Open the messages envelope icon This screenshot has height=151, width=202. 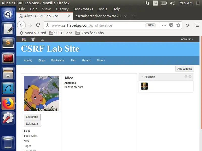[42, 39]
